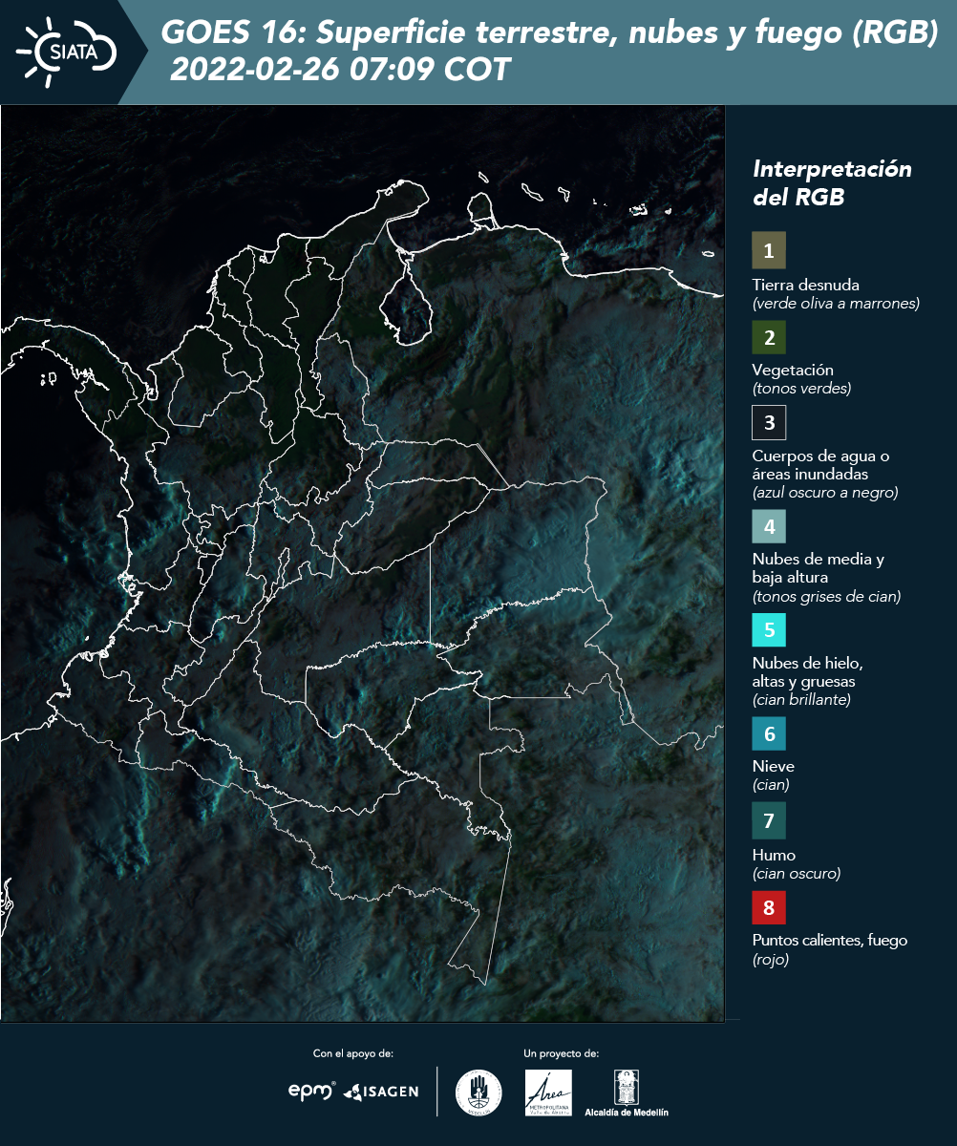Click the 'Vegetación' label
957x1146 pixels.
793,370
